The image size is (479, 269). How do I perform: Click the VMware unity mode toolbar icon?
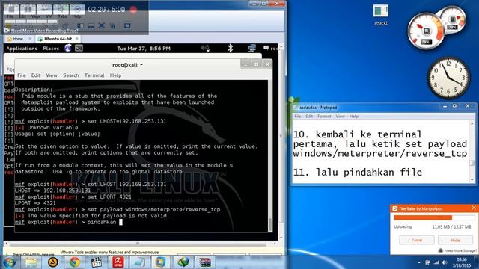point(113,26)
